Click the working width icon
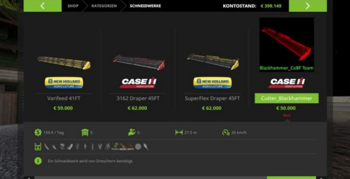This screenshot has width=350, height=179. (x=179, y=132)
